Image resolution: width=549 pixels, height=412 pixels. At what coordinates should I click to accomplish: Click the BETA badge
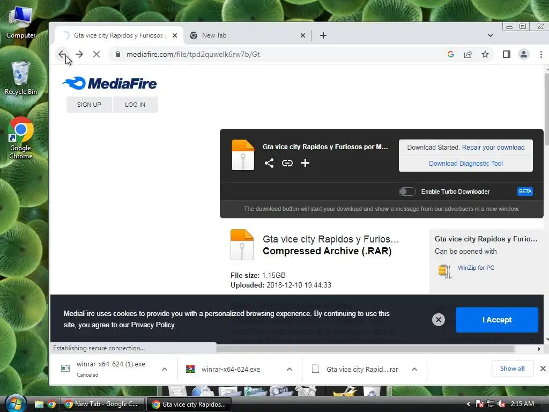pos(525,192)
